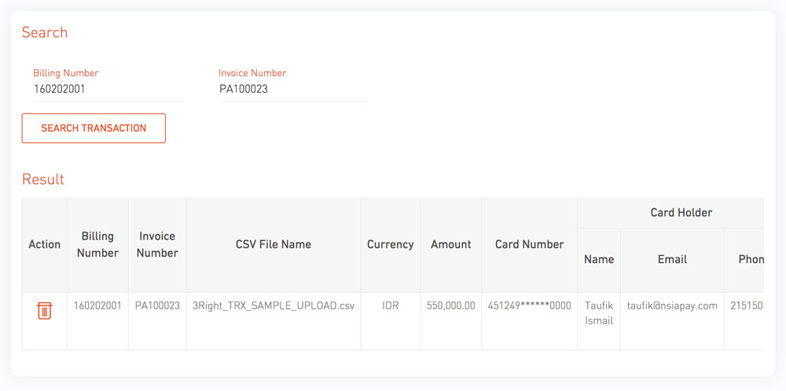Click the Billing Number input field
Screen dimensions: 786x391
point(108,90)
